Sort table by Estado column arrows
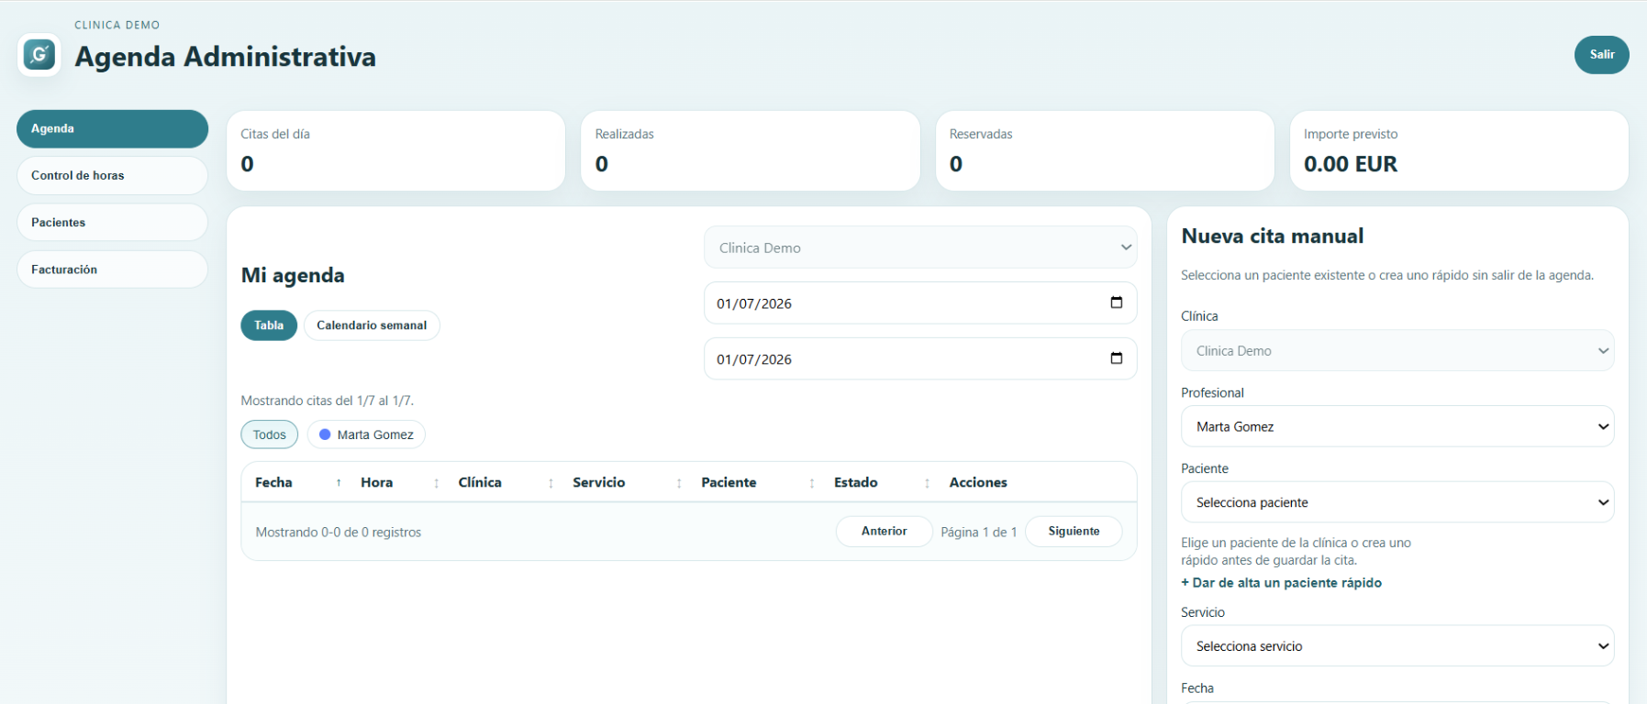The width and height of the screenshot is (1647, 704). pyautogui.click(x=927, y=483)
